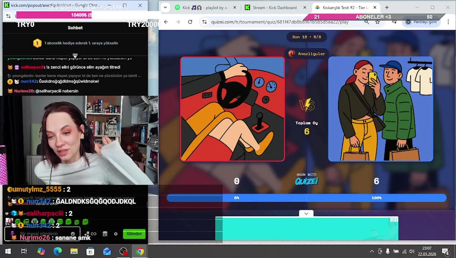Image resolution: width=456 pixels, height=258 pixels.
Task: Vote for the car driving image
Action: pyautogui.click(x=232, y=109)
